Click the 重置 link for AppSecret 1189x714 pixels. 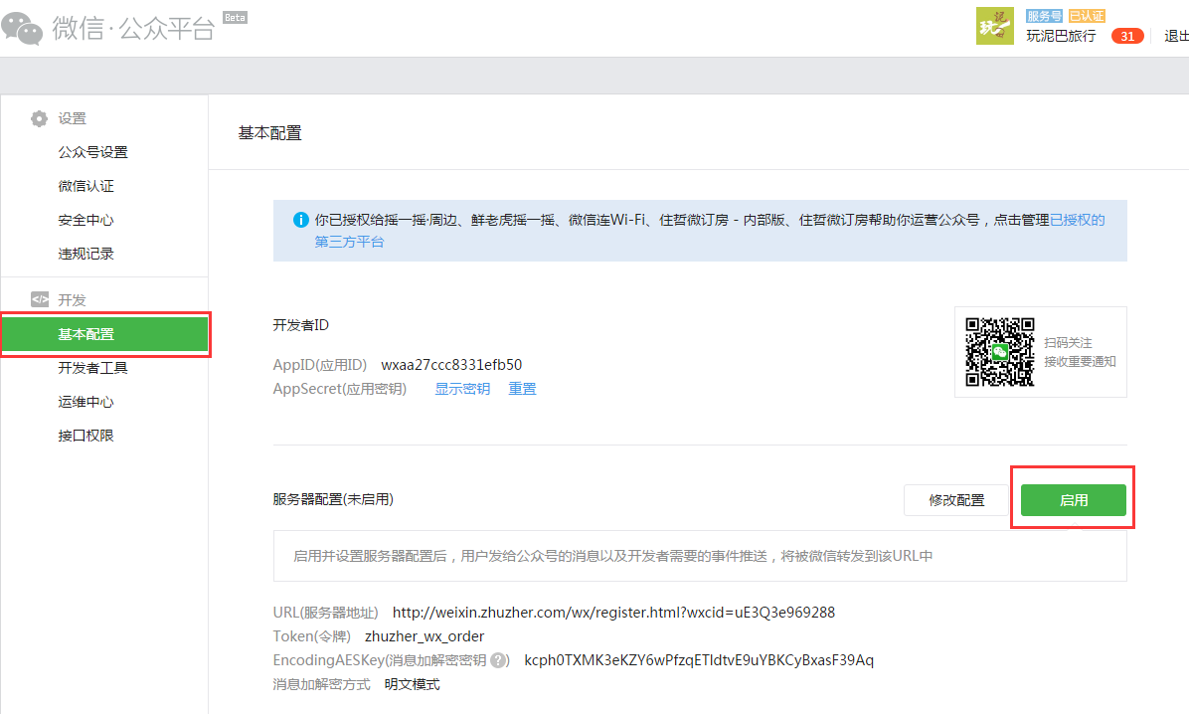point(522,389)
